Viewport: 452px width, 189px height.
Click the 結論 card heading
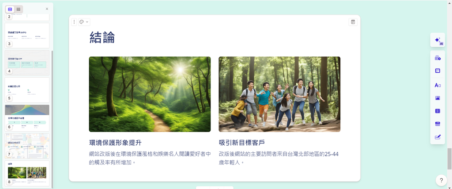102,38
